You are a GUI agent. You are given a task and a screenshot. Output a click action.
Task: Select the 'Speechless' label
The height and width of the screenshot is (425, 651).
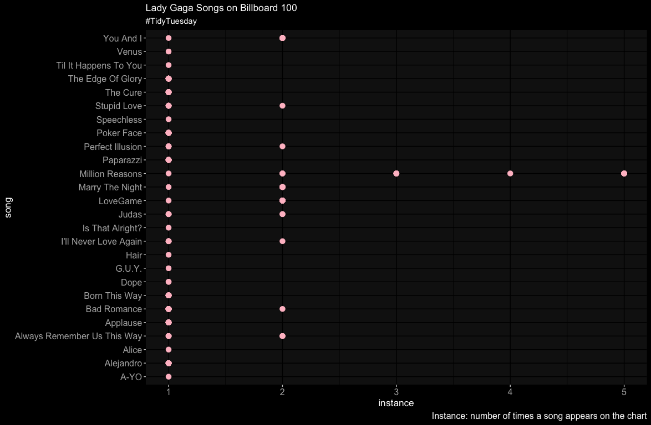click(119, 120)
